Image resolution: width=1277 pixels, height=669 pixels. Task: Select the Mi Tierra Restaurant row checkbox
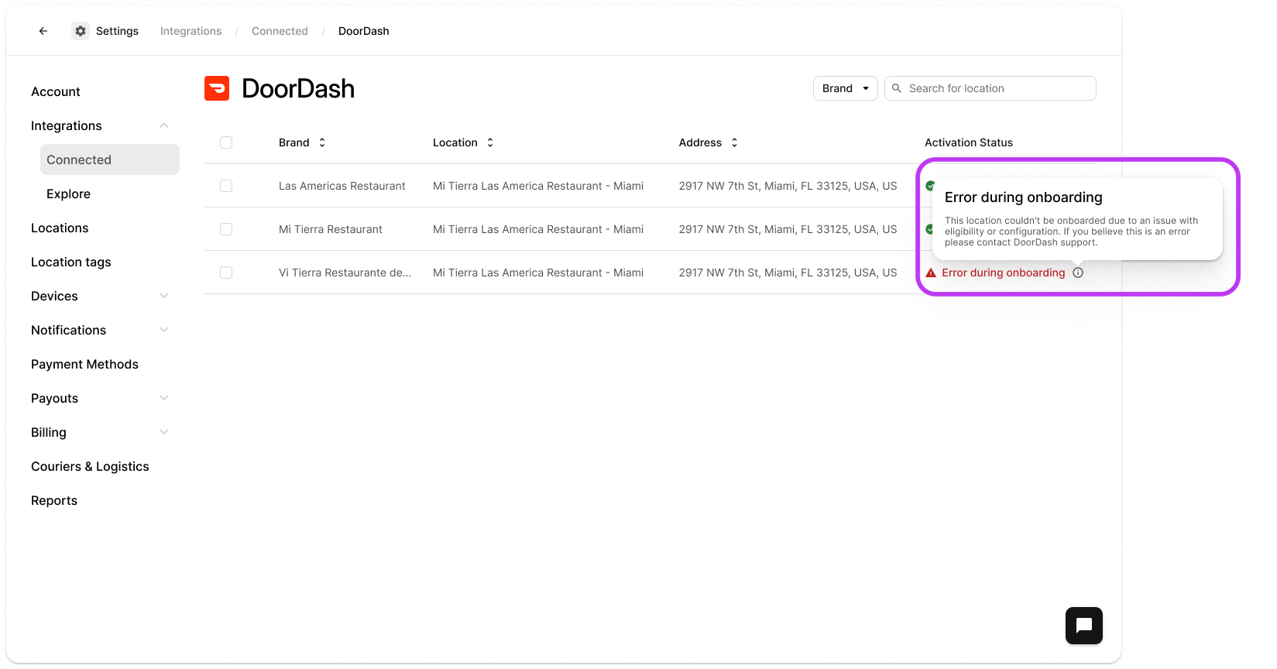(226, 229)
